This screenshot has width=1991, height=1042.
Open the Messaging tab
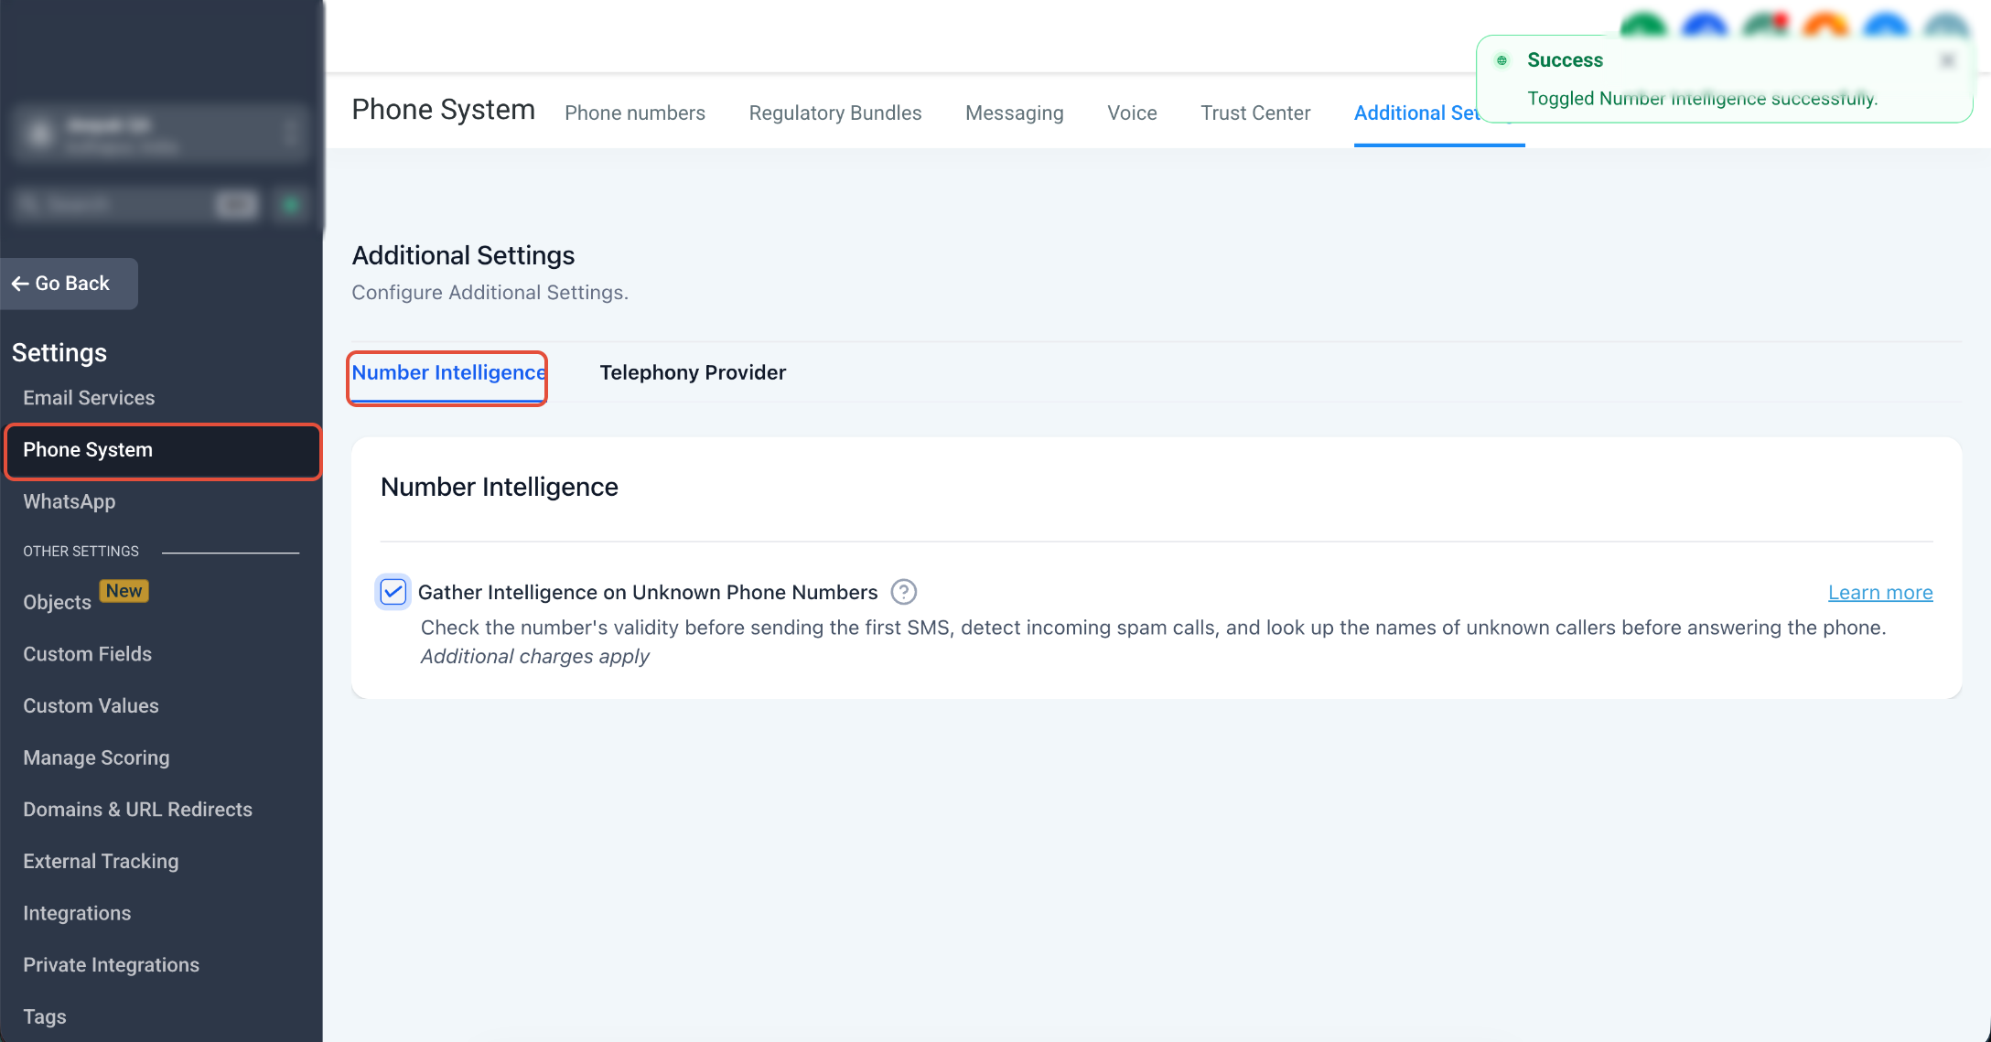[1015, 113]
